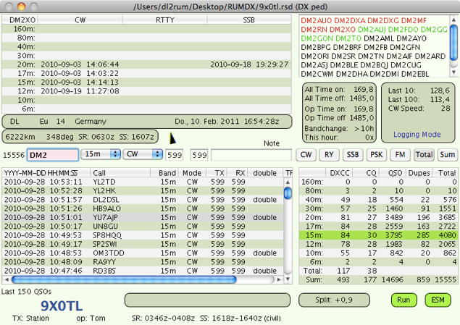Toggle the Total statistics button
The height and width of the screenshot is (325, 460).
(x=424, y=154)
